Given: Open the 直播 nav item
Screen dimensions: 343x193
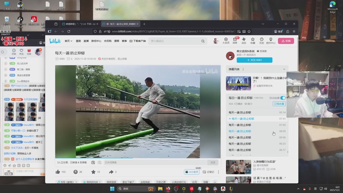Looking at the screenshot, I should (86, 41).
